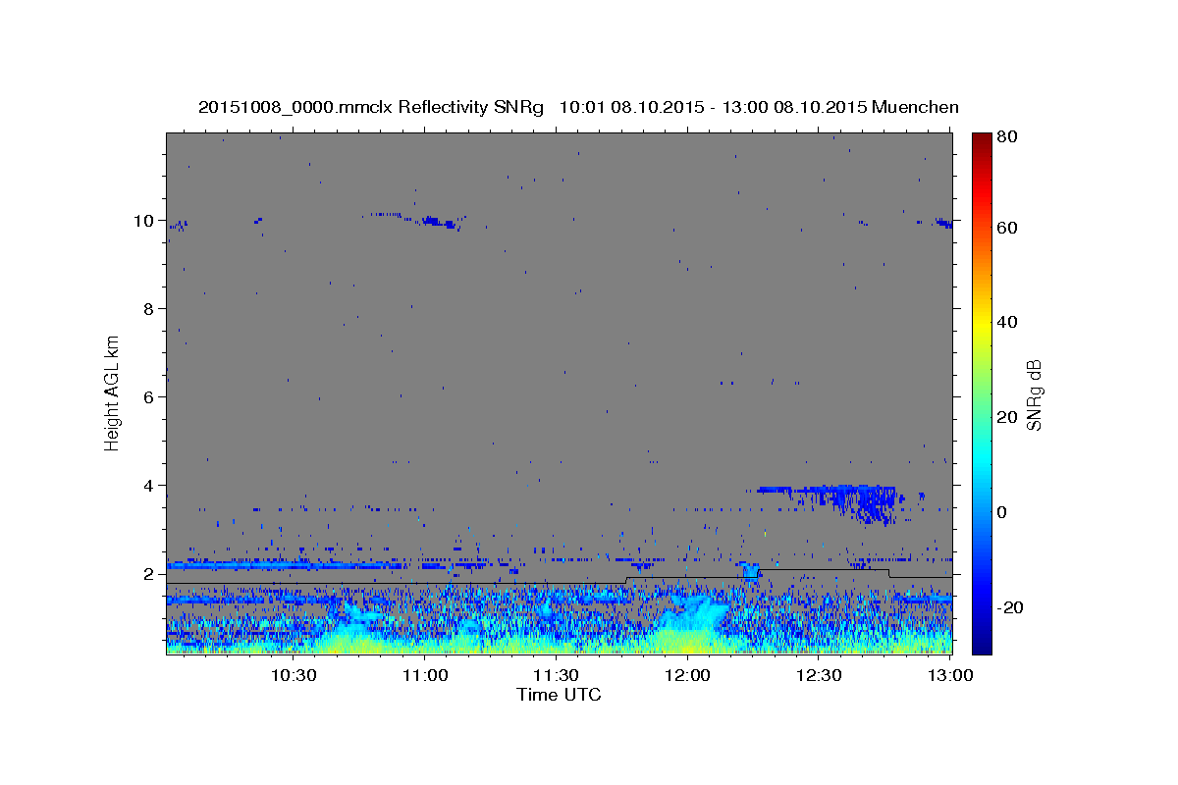
Task: Click the height tick label 10
Action: coord(144,221)
